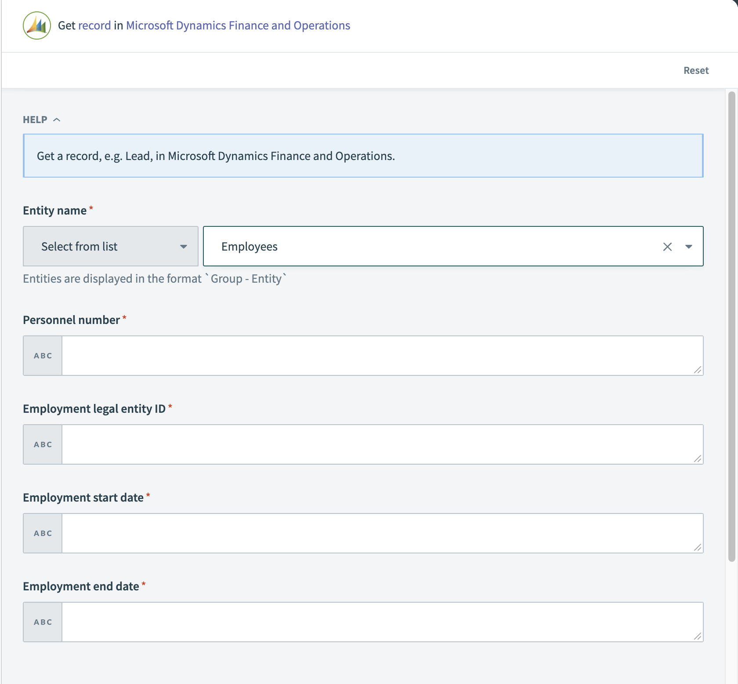Click ABC badge for Employment end date
The width and height of the screenshot is (738, 684).
(x=43, y=622)
